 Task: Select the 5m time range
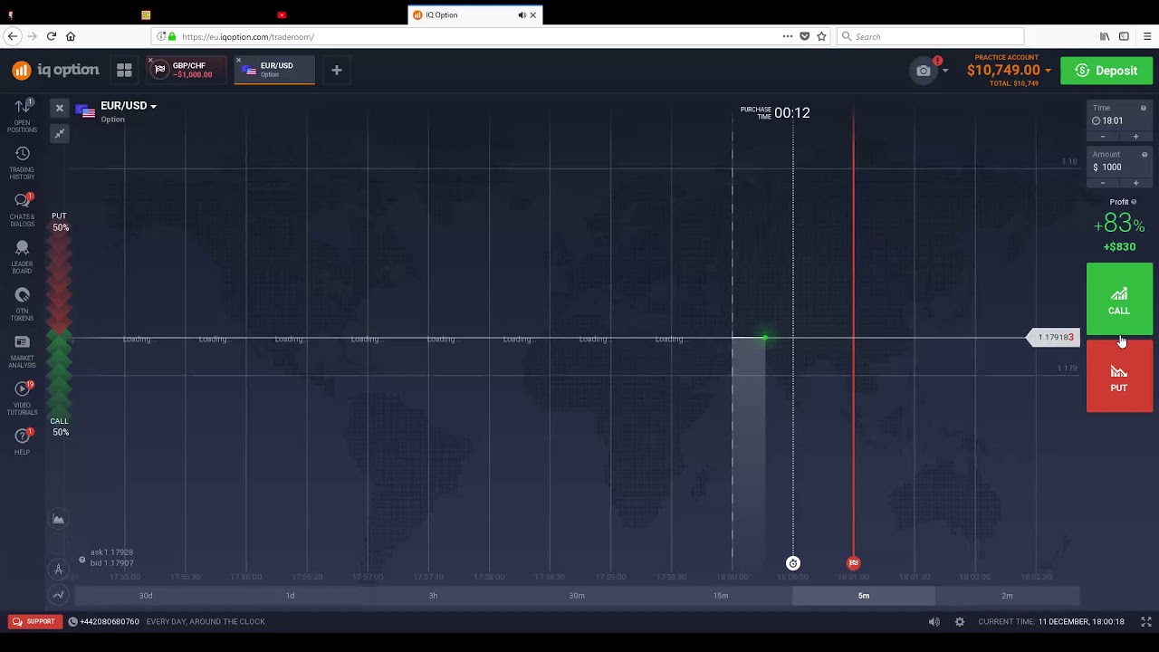tap(864, 596)
